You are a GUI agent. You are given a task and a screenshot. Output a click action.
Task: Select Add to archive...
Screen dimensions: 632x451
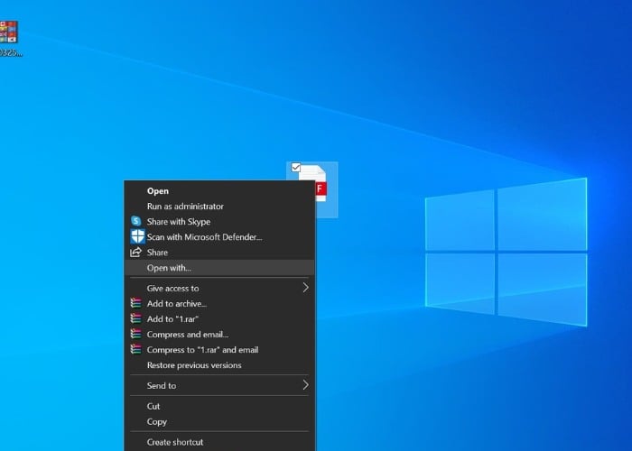point(219,304)
